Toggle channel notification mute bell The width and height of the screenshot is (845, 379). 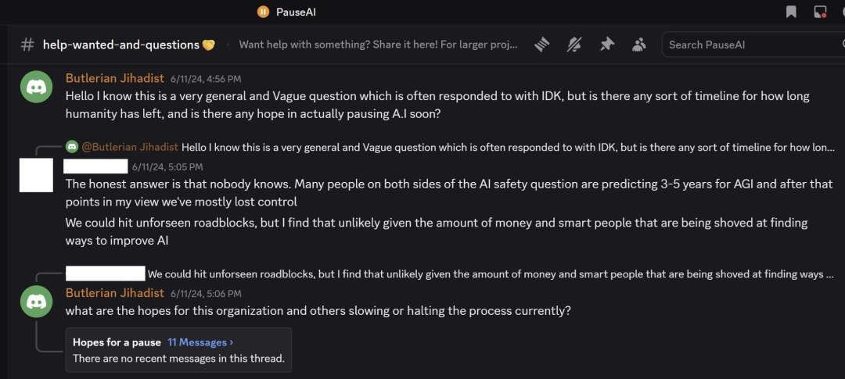[574, 45]
